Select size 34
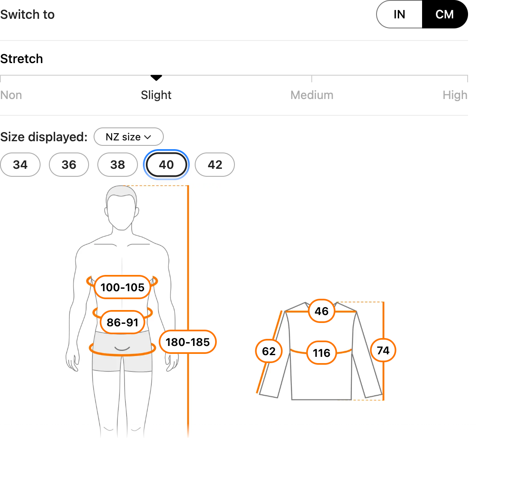The width and height of the screenshot is (509, 483). (x=20, y=165)
